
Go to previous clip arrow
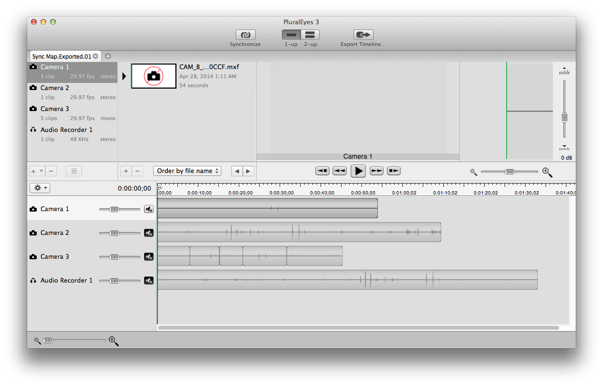(x=237, y=171)
